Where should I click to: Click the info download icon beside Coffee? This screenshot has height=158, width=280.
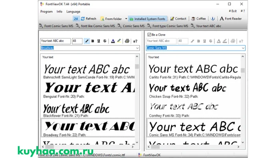click(x=212, y=18)
